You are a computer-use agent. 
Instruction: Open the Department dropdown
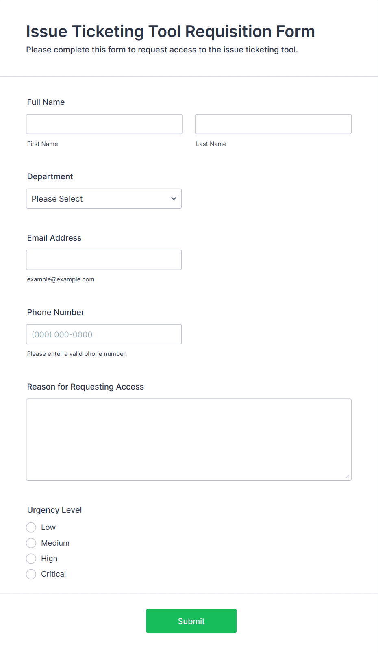(104, 199)
